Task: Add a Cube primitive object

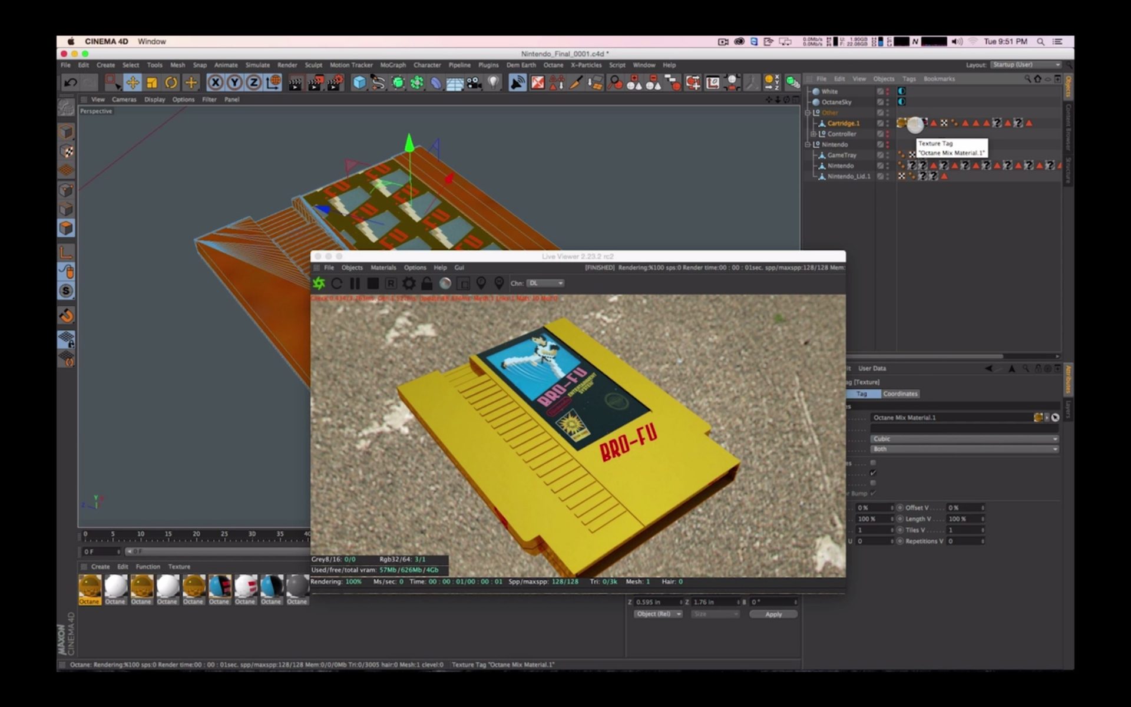Action: point(359,82)
